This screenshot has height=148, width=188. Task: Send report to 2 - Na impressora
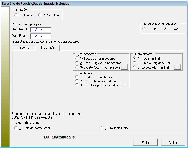pyautogui.click(x=101, y=128)
